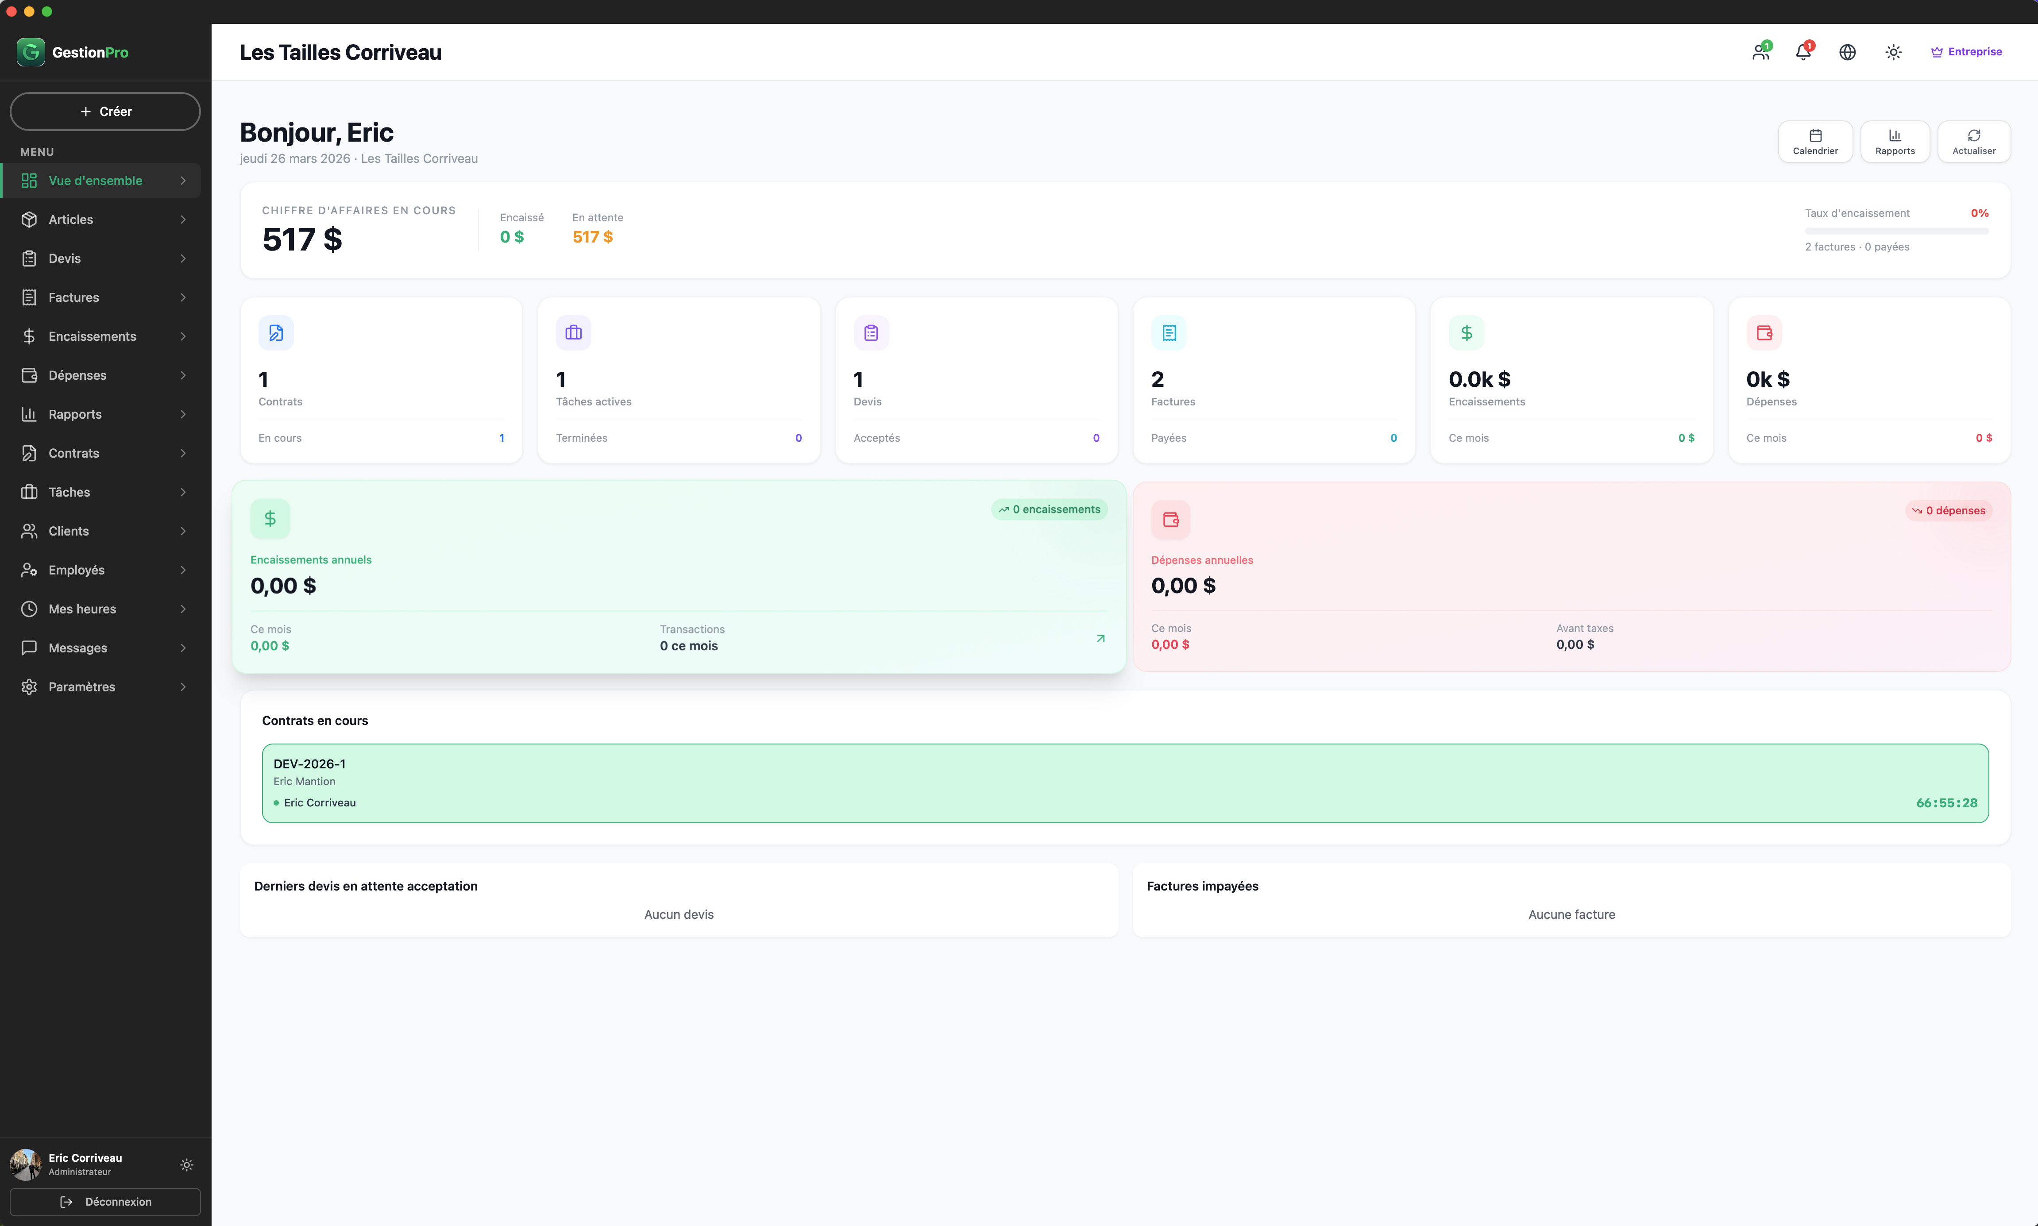This screenshot has height=1226, width=2038.
Task: Click the Tâches briefcase icon in sidebar
Action: tap(29, 492)
